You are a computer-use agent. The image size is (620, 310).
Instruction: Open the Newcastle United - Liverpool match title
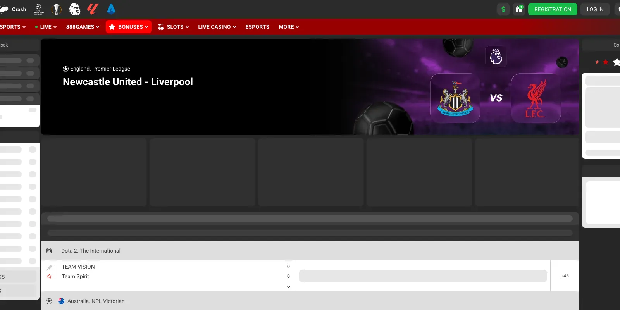point(128,82)
